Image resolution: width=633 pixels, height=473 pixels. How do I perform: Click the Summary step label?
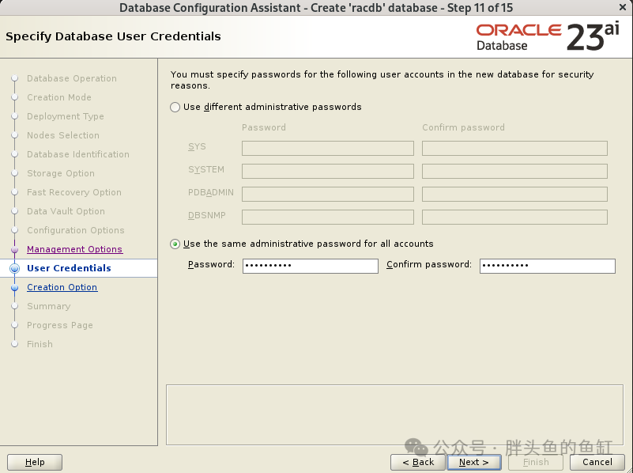click(48, 306)
